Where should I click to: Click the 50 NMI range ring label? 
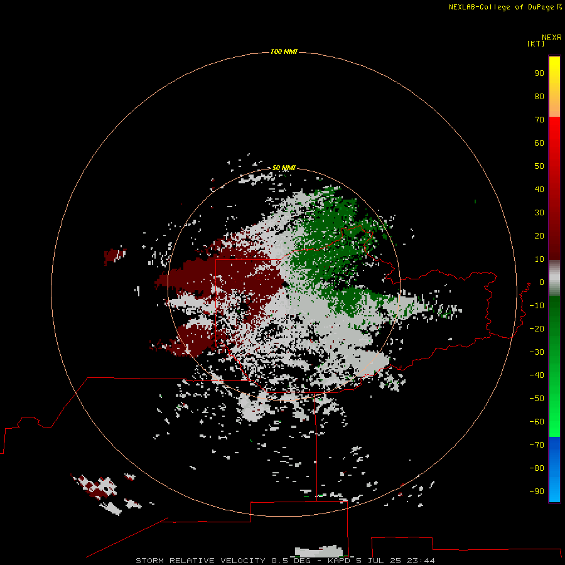click(284, 168)
